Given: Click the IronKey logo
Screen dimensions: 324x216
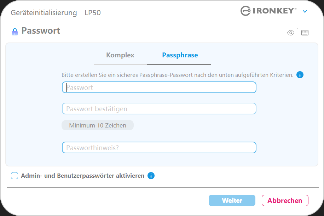Looking at the screenshot, I should coord(268,11).
